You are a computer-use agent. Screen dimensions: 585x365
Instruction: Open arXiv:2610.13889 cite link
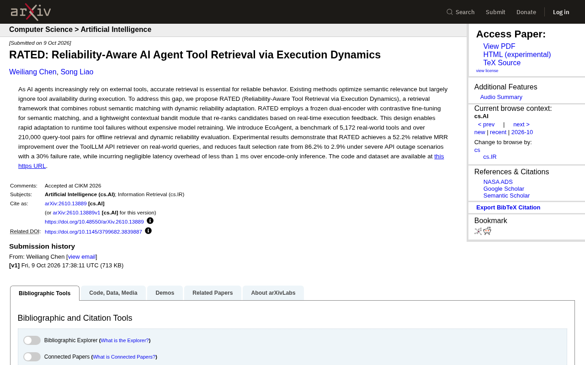[x=66, y=203]
